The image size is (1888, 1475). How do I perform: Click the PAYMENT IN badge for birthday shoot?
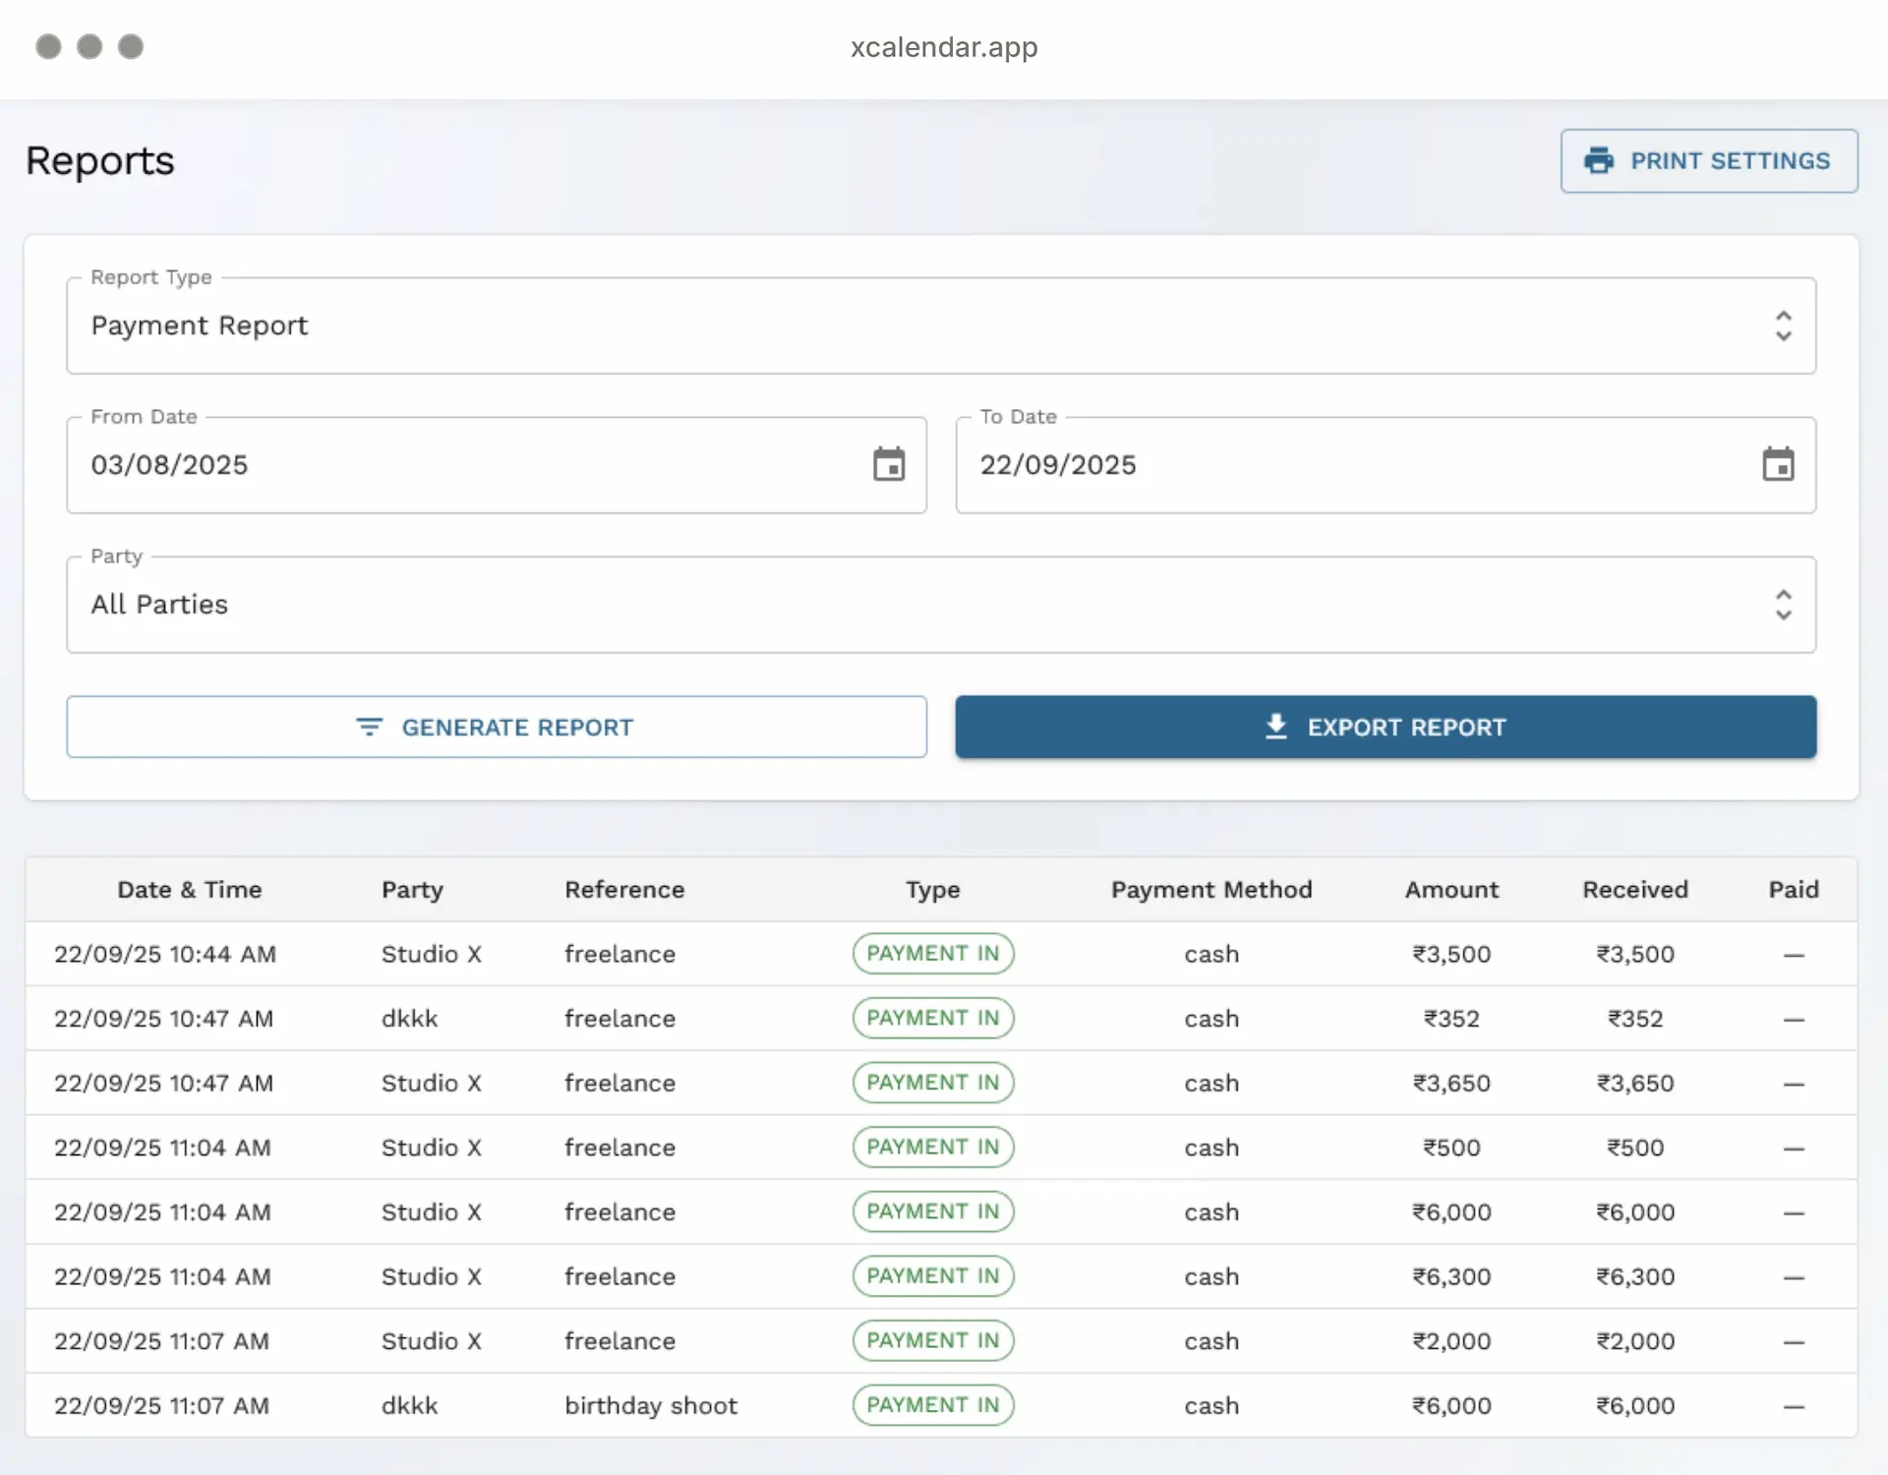[x=932, y=1405]
